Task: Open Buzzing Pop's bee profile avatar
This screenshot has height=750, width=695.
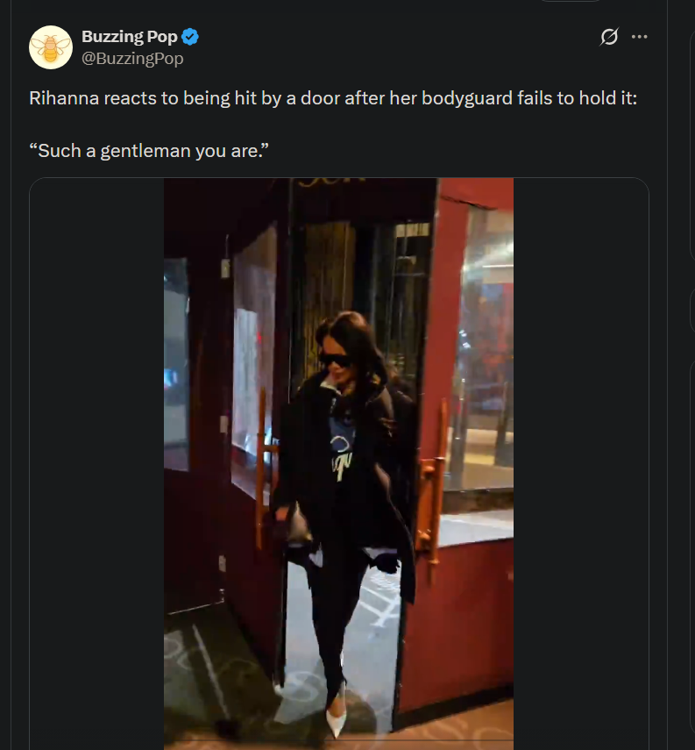Action: click(x=51, y=47)
